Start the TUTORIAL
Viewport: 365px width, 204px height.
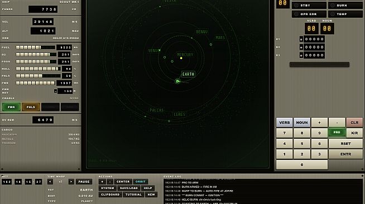point(133,195)
